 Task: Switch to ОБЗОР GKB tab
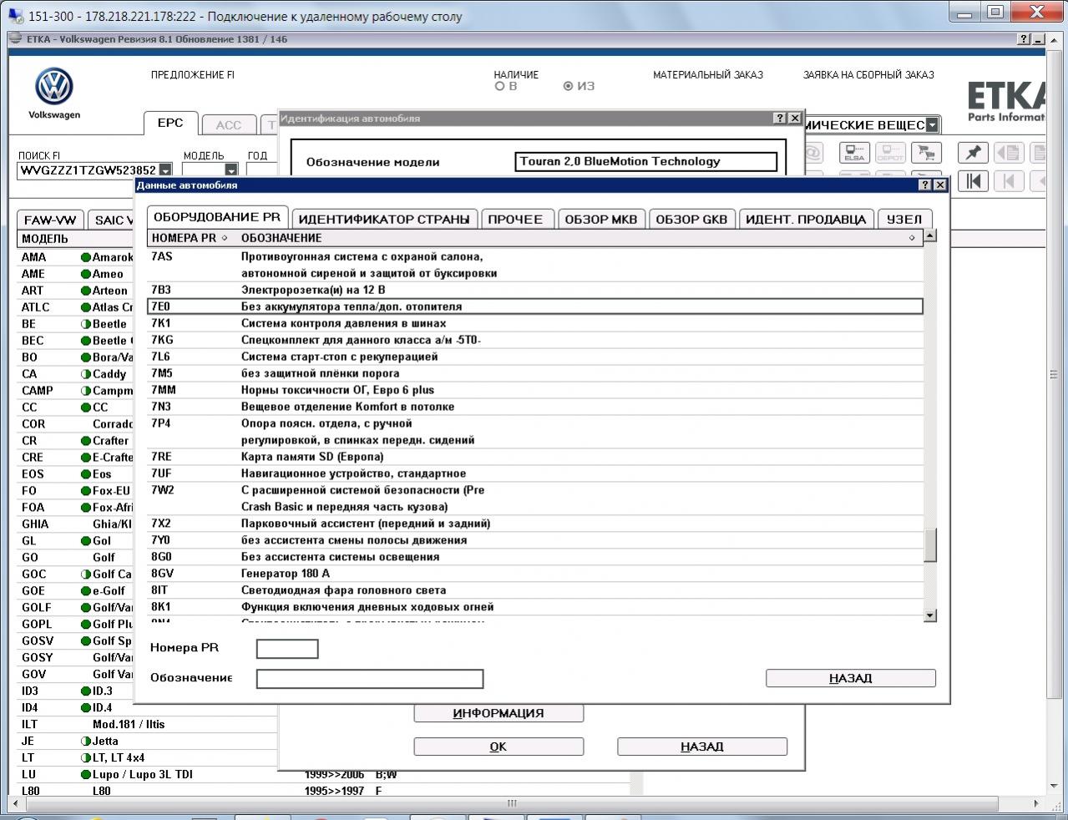tap(691, 219)
